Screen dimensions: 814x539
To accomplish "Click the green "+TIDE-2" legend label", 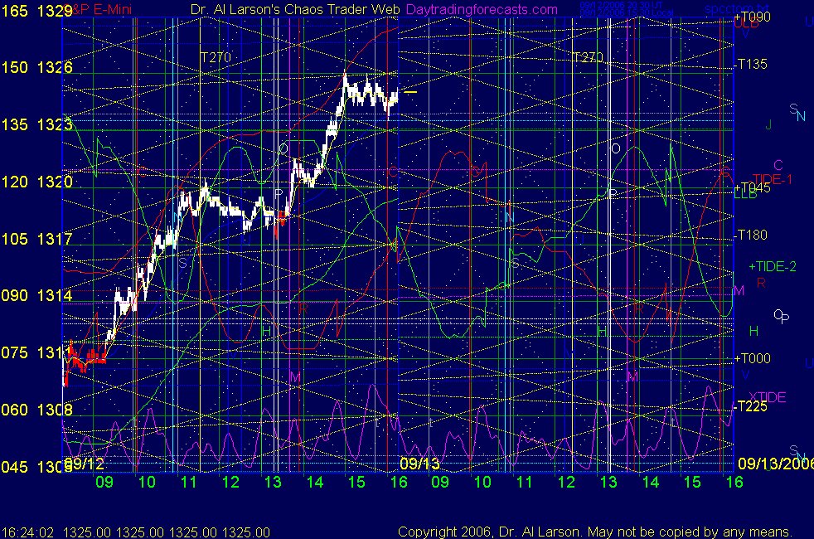I will click(773, 266).
